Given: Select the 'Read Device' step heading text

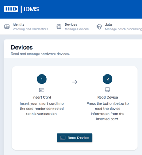Looking at the screenshot, I should (107, 98).
